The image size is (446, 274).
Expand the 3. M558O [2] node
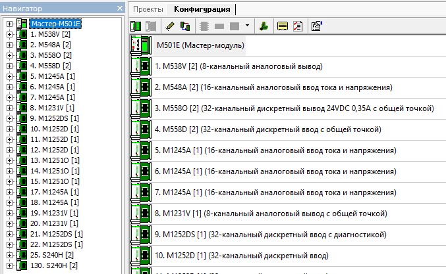tap(9, 55)
